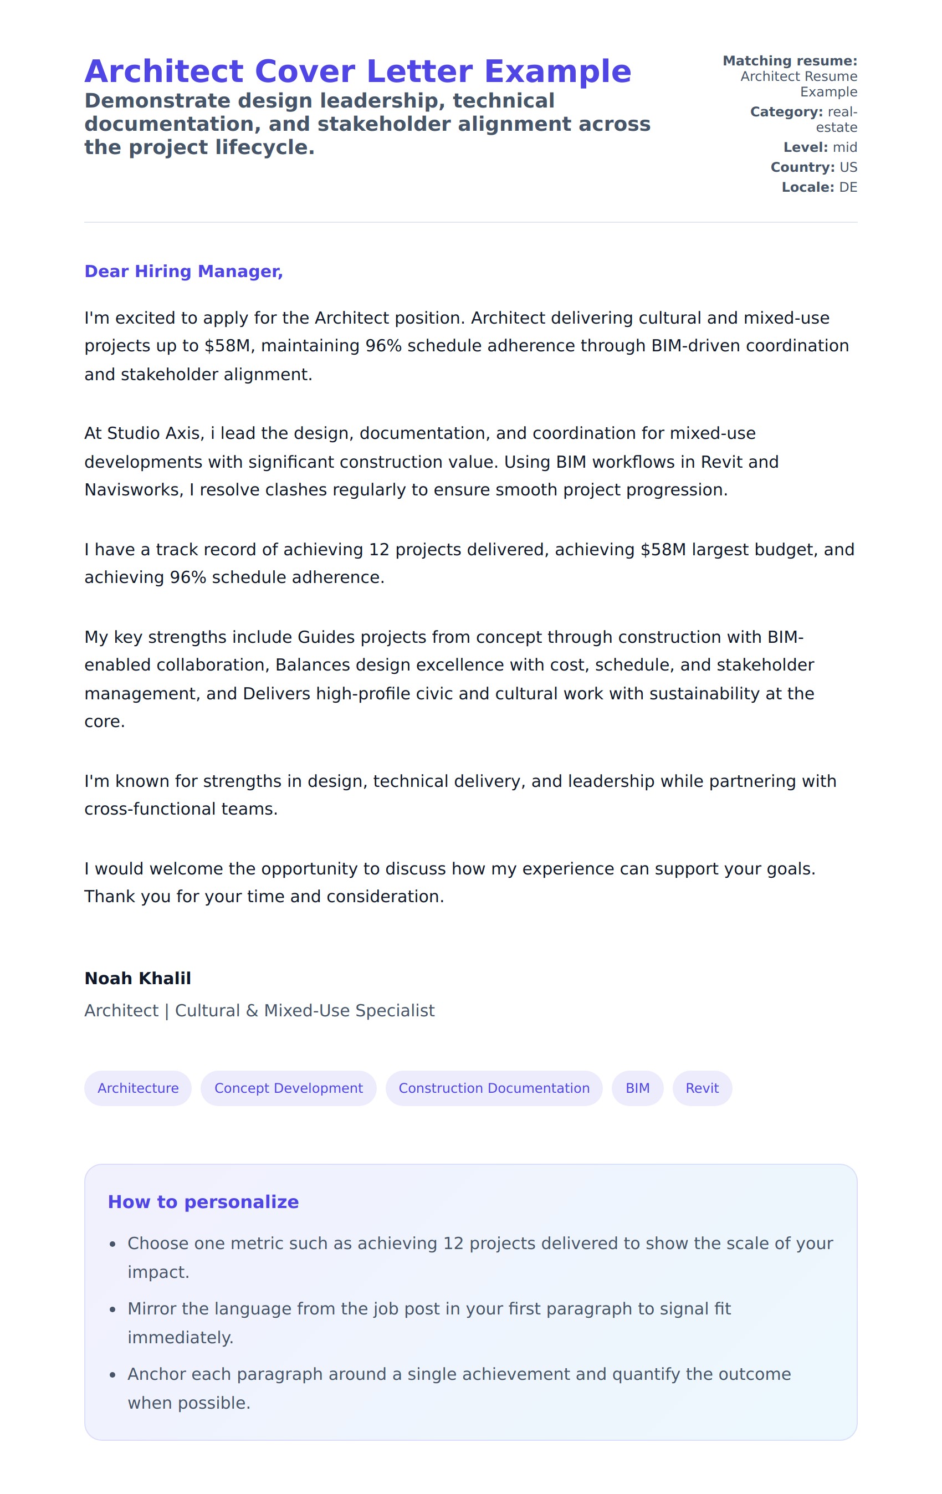Click the Country US metadata line

point(813,167)
